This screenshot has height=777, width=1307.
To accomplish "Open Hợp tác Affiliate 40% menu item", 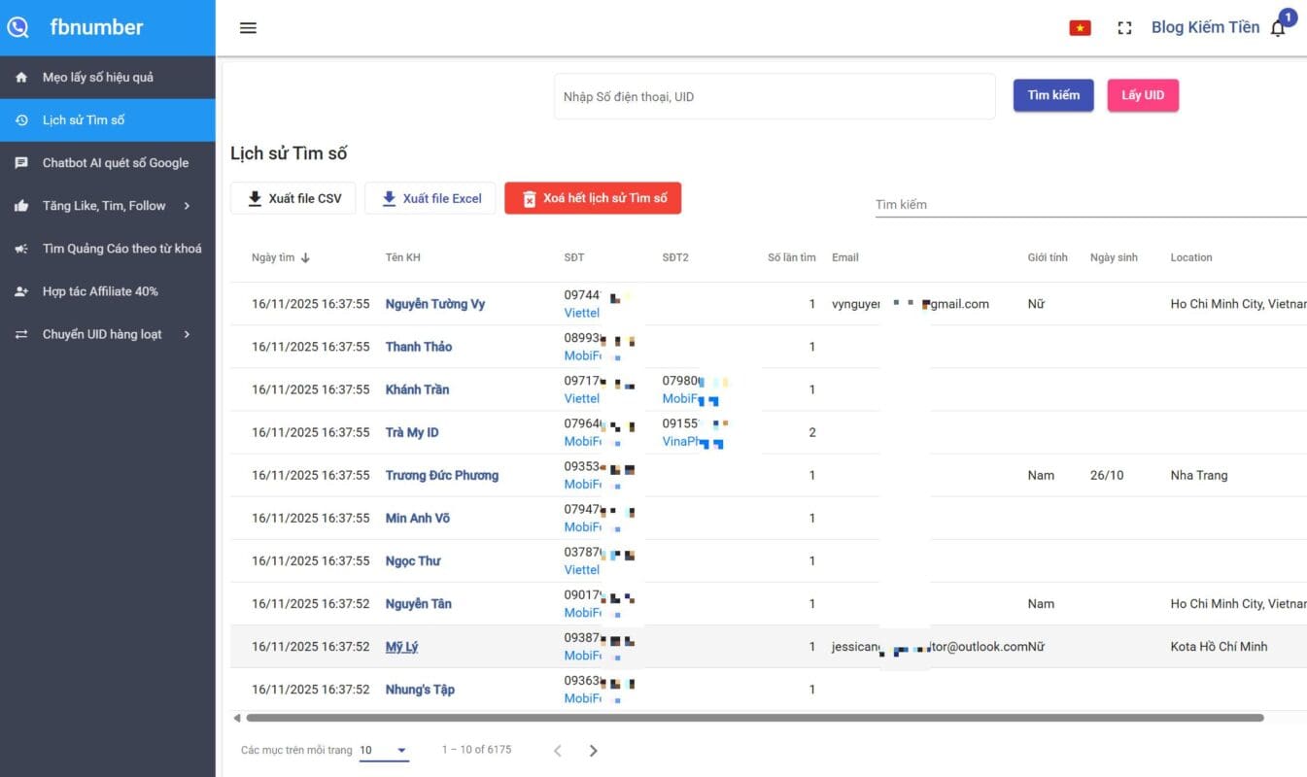I will 108,291.
